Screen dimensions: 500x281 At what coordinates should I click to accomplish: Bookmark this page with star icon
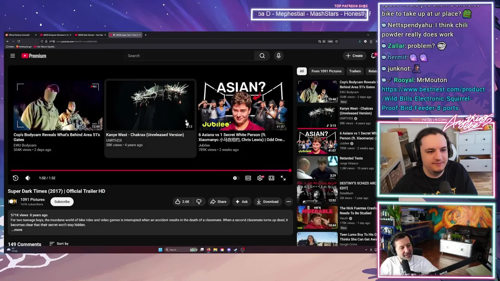336,41
